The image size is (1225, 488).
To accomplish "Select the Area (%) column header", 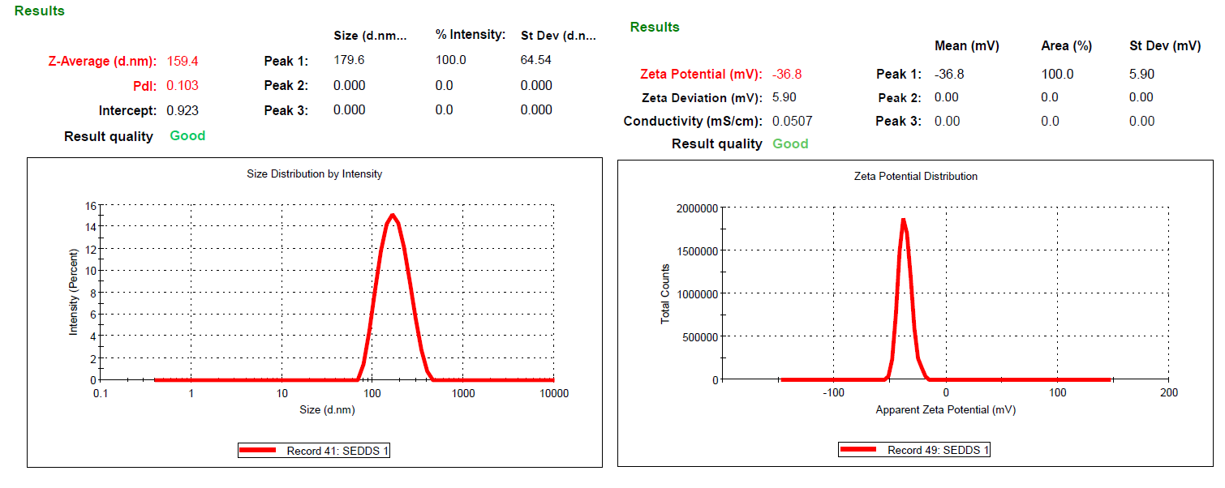I will [x=1066, y=46].
